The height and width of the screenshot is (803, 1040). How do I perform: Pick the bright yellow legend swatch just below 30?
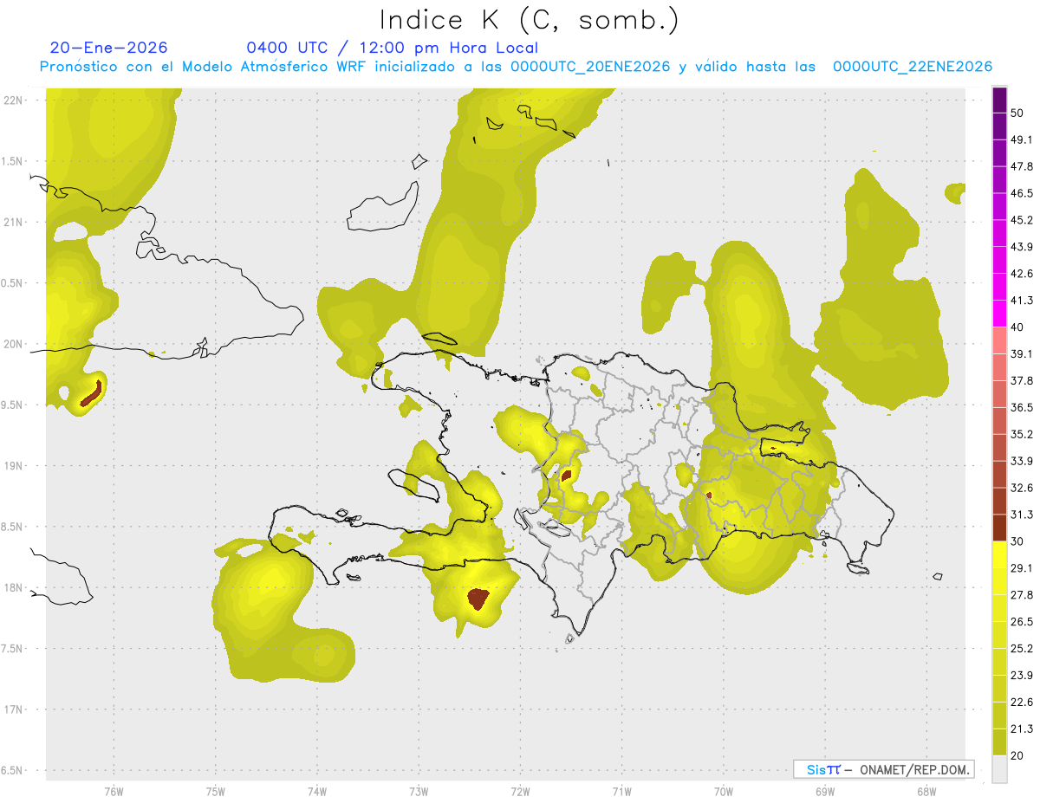tap(999, 554)
